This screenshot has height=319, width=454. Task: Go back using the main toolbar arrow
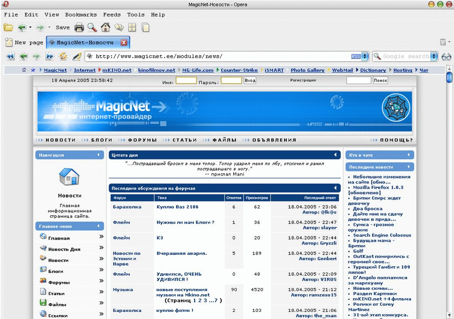tap(22, 27)
